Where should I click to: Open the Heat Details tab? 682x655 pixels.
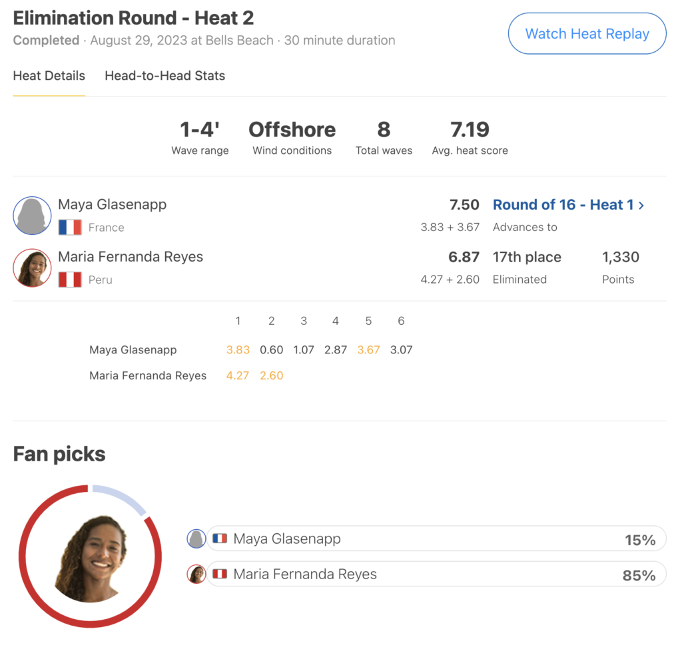tap(49, 76)
